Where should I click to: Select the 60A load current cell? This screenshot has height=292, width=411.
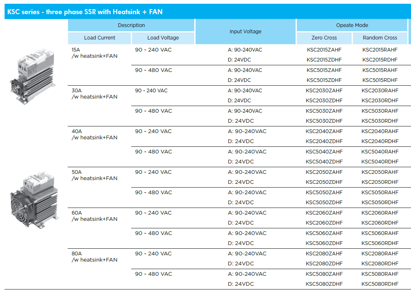tap(94, 216)
